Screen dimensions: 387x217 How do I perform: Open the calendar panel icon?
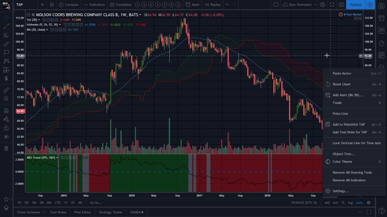381,55
